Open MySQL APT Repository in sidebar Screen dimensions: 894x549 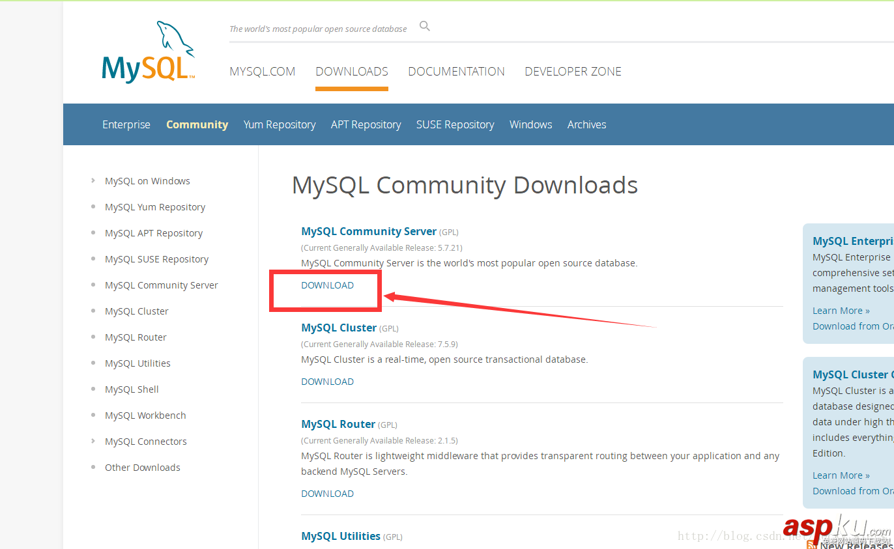pyautogui.click(x=154, y=233)
